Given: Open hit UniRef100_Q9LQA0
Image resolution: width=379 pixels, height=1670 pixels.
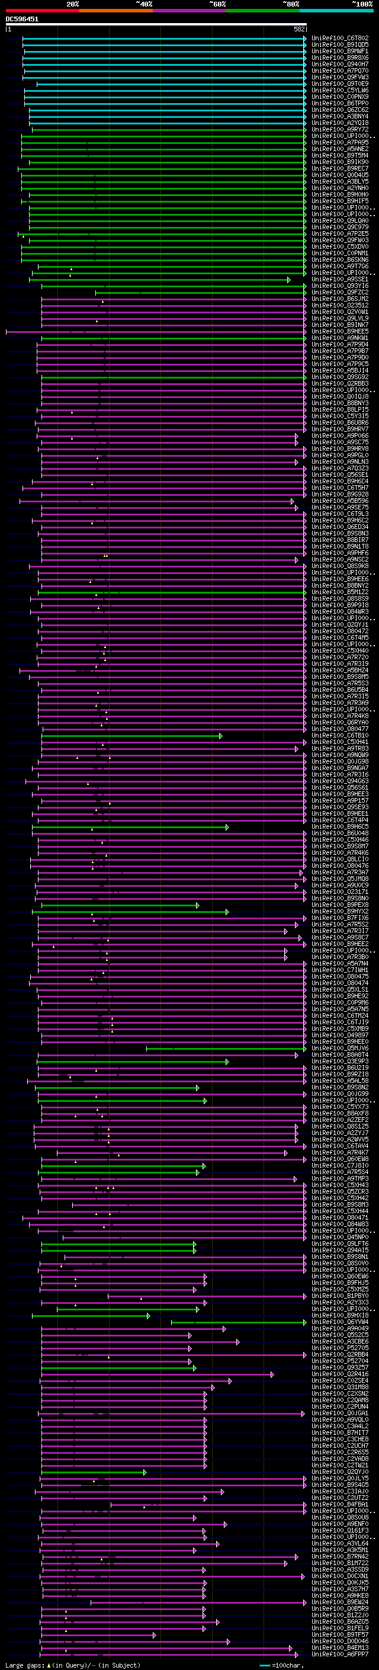Looking at the screenshot, I should tap(340, 221).
